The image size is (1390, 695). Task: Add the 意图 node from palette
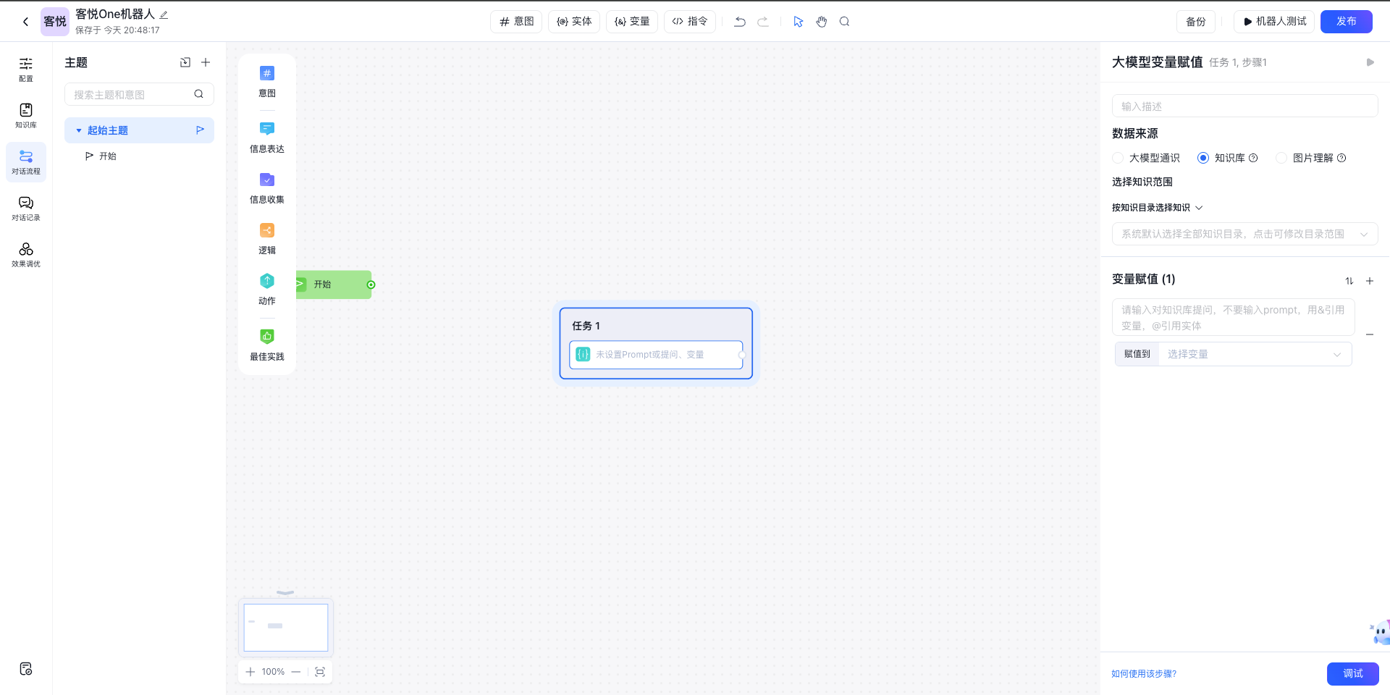pos(266,74)
